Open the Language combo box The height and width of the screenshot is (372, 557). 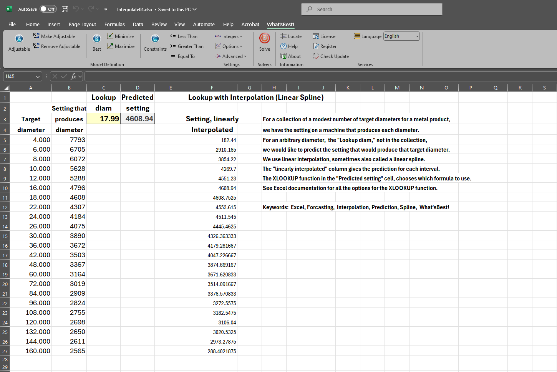click(401, 36)
